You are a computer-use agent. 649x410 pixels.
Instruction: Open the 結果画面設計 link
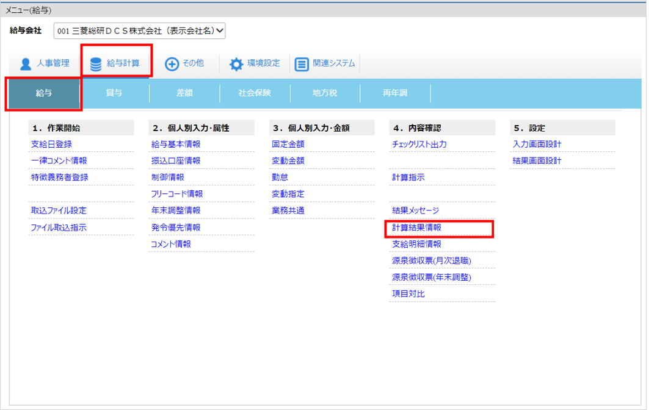537,161
